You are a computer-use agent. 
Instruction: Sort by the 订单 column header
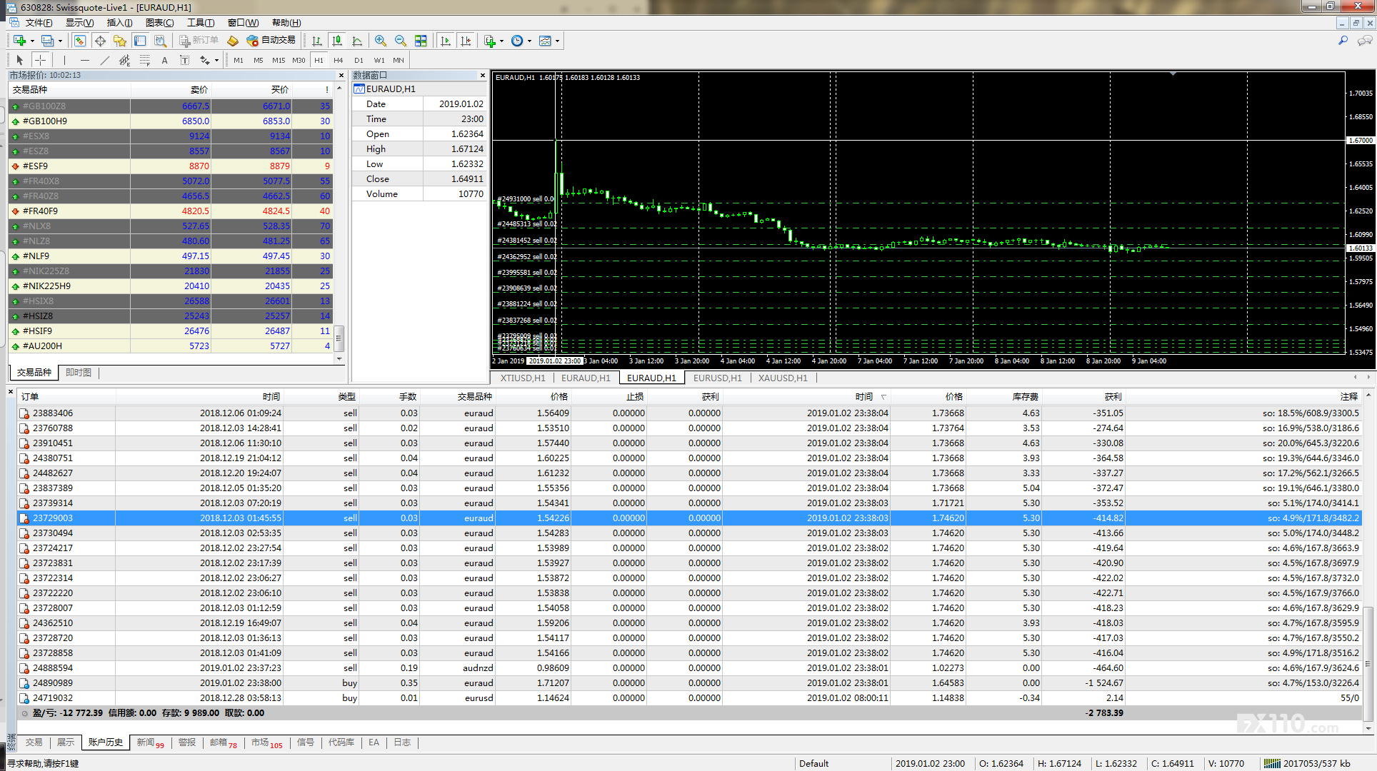66,397
